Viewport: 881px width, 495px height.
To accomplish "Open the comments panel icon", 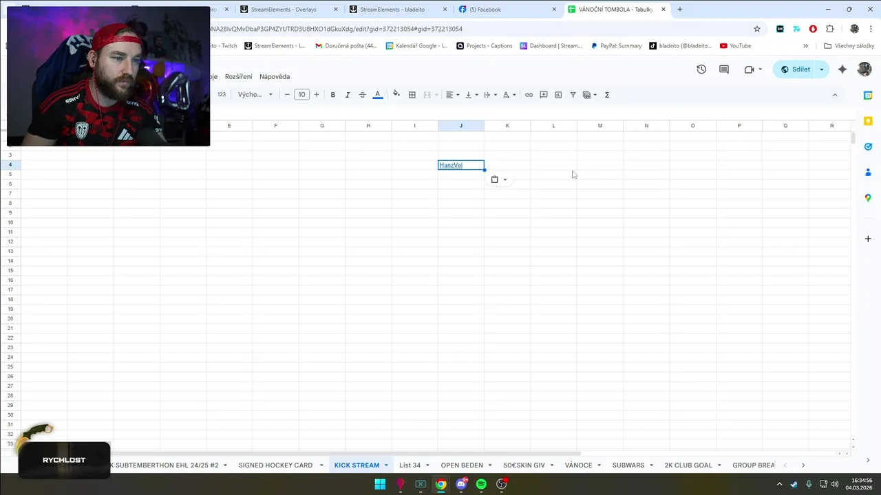I will tap(724, 69).
